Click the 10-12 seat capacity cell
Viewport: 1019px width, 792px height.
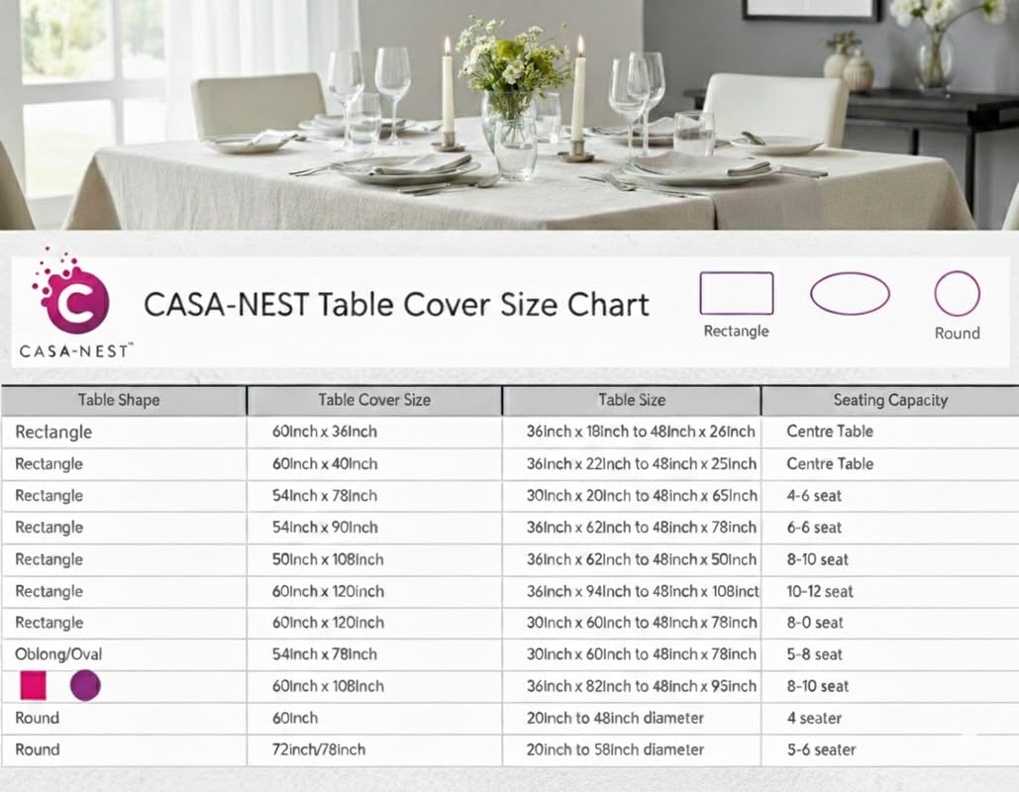coord(820,591)
